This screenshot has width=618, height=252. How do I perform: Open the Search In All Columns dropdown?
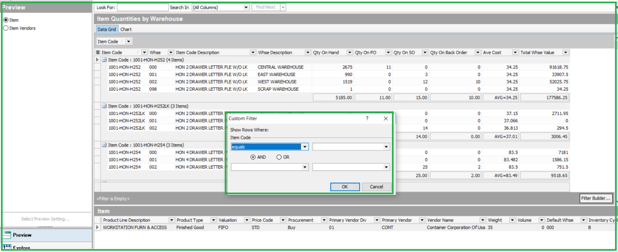[247, 6]
